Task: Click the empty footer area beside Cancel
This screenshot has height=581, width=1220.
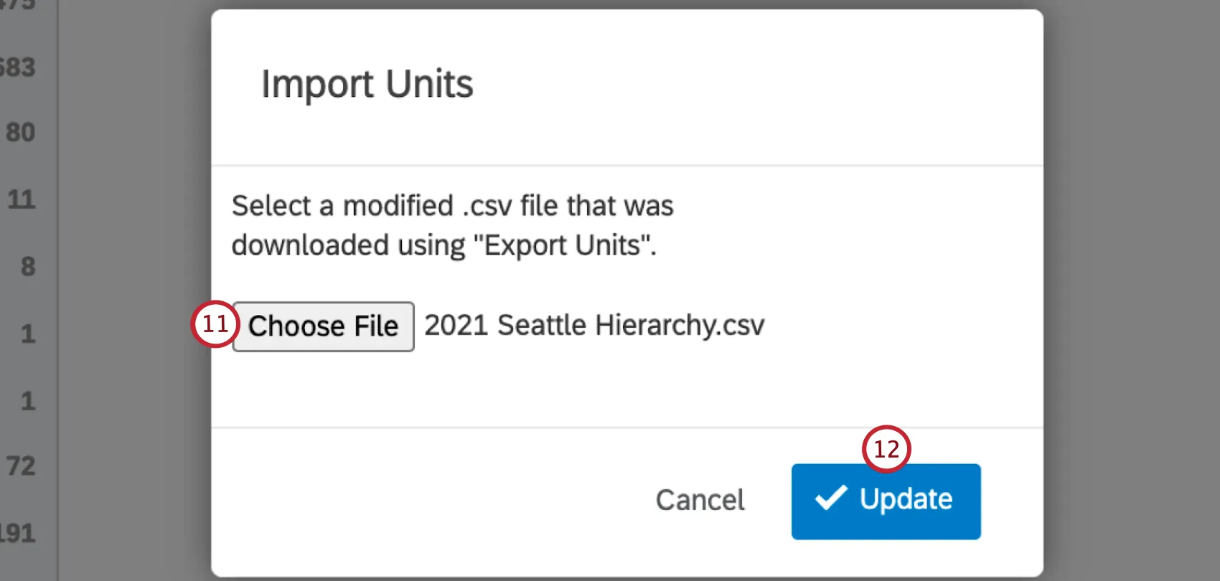Action: (x=431, y=501)
